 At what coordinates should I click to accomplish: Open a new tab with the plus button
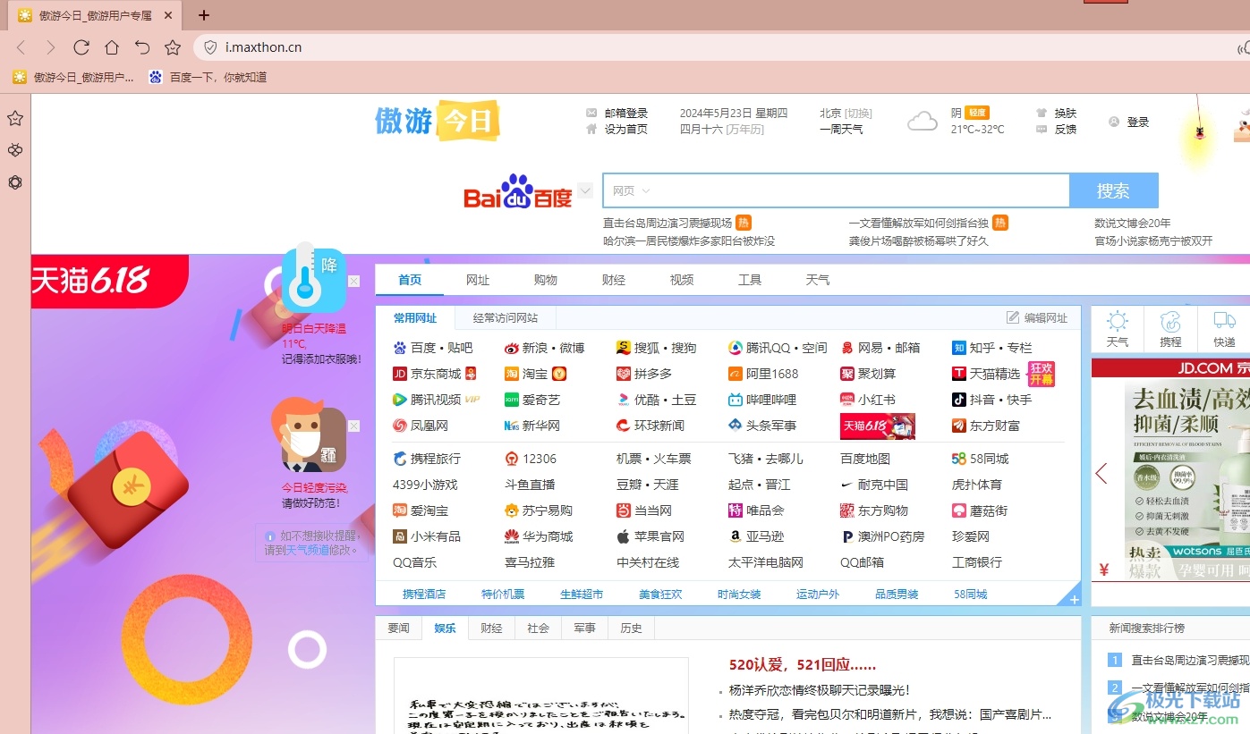coord(204,15)
